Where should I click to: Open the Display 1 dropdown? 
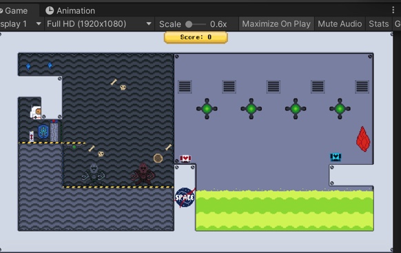(21, 24)
